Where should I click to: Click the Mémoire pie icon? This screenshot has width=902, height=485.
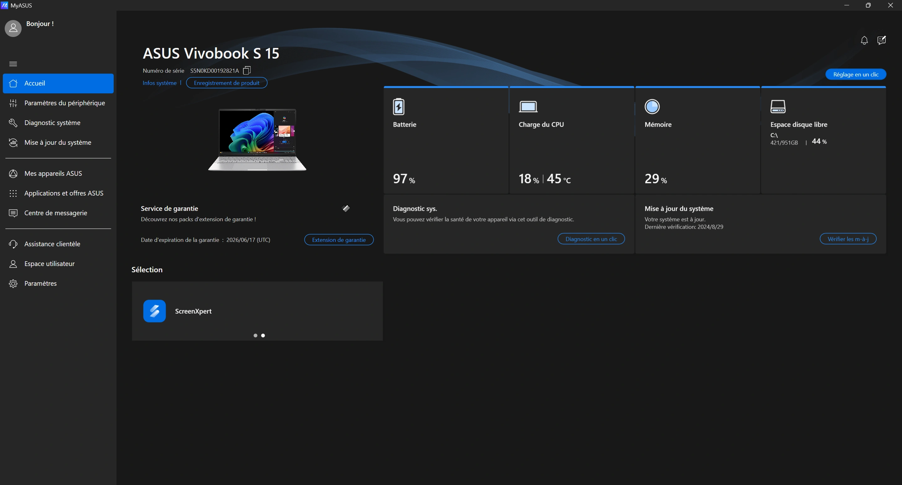(x=652, y=107)
